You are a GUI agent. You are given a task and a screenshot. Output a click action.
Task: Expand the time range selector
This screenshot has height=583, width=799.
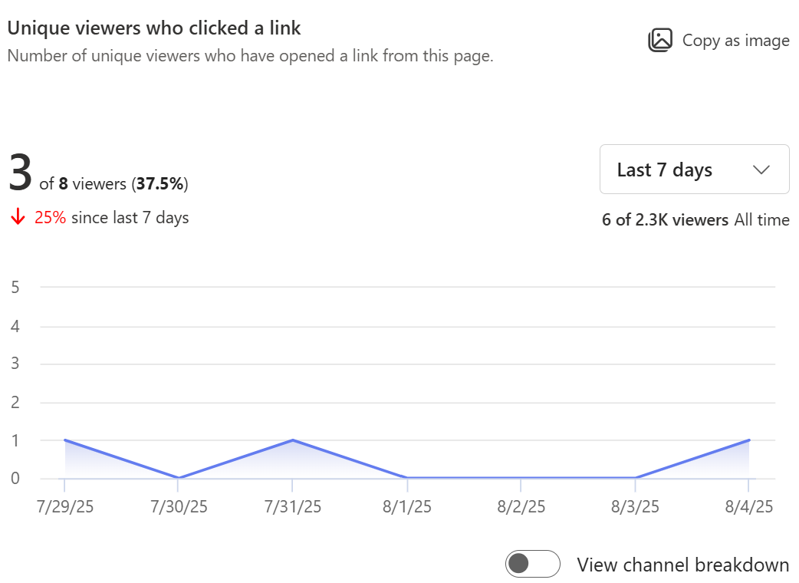point(693,169)
